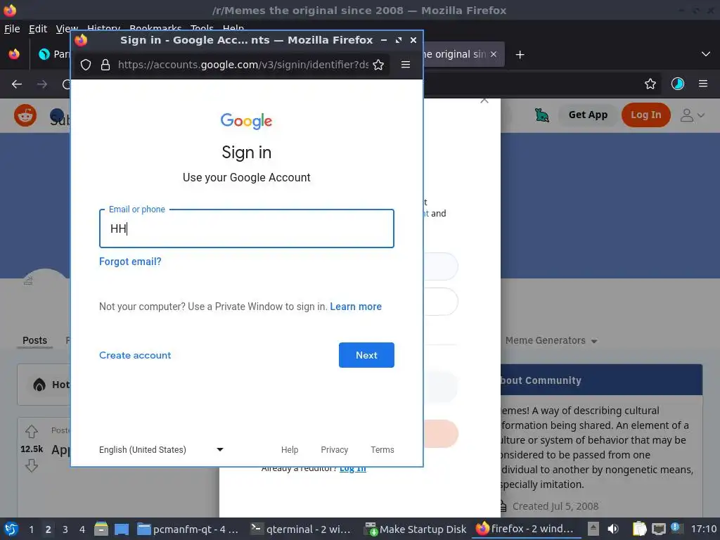
Task: Click the clock showing 17:10
Action: click(703, 529)
